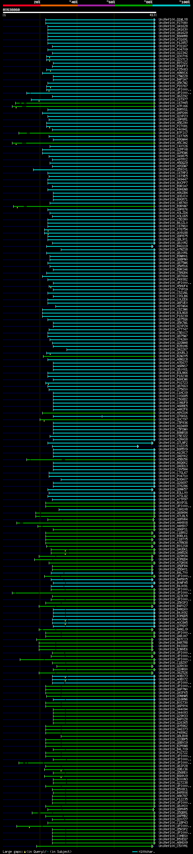Click hit label UniRef100_Q23CV9
This screenshot has height=854, width=193.
(173, 596)
